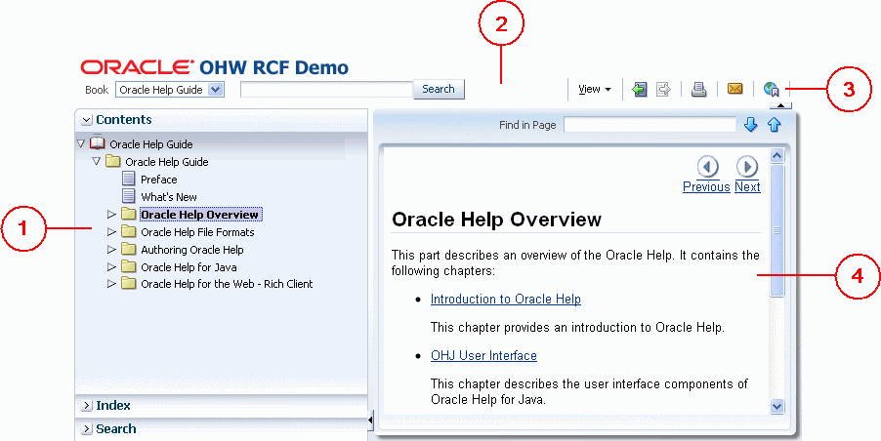
Task: Click the Preface document page icon
Action: click(129, 179)
